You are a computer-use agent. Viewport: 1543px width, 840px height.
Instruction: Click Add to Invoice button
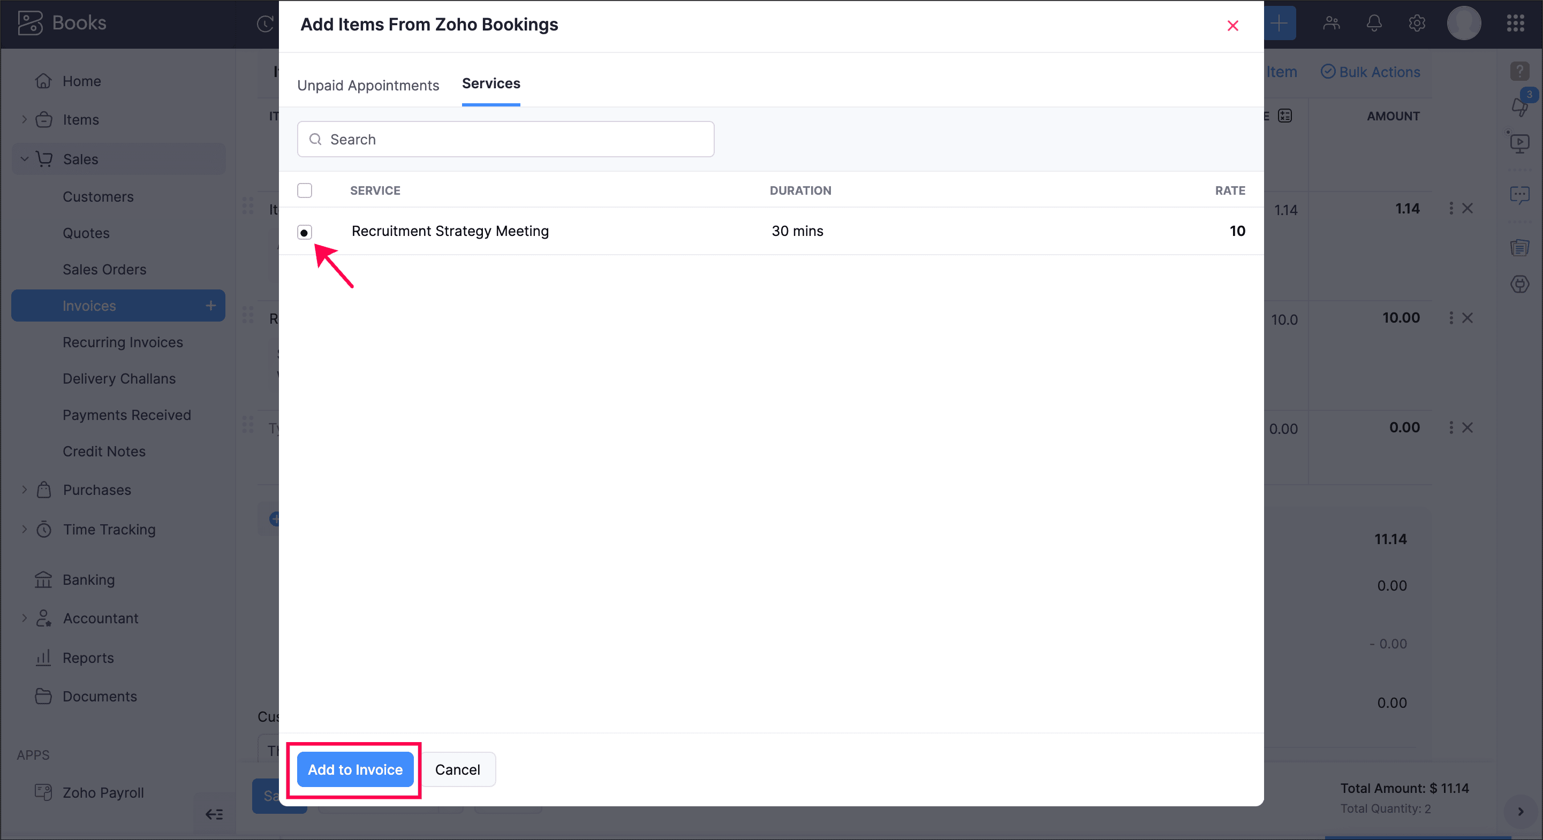pos(354,769)
